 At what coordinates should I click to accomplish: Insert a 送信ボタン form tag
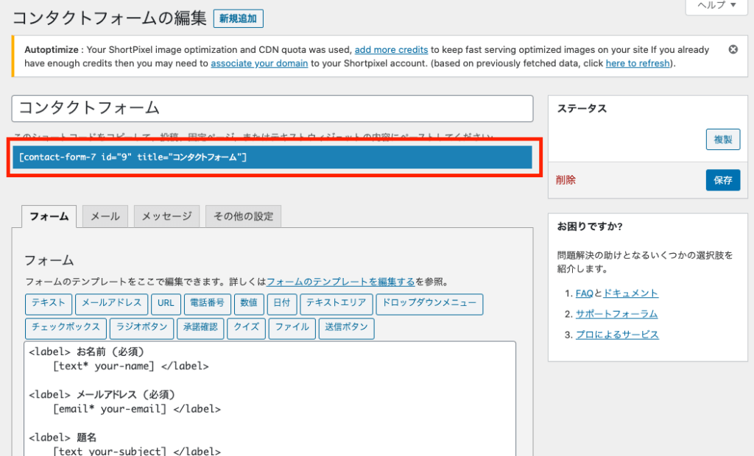coord(346,329)
